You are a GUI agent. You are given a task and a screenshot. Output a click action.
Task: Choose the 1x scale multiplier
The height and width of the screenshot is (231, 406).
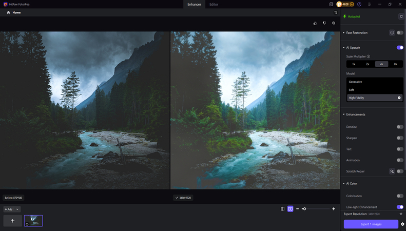[x=354, y=64]
